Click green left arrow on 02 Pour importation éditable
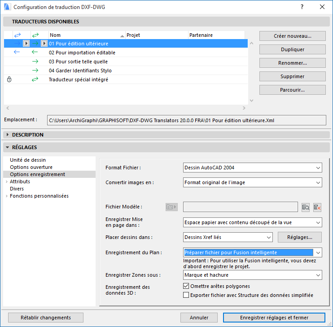This screenshot has width=333, height=327. [x=35, y=52]
